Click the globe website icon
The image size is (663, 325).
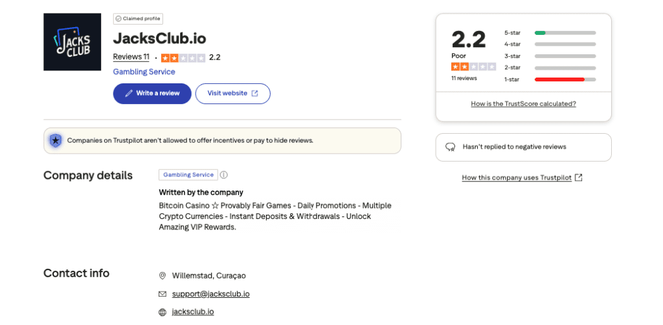163,312
